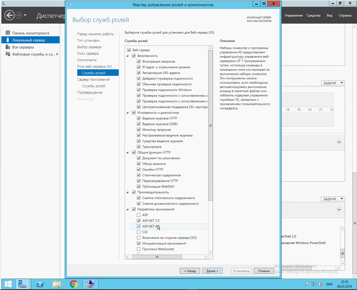Image resolution: width=357 pixels, height=290 pixels.
Task: Collapse the Производительность tree node
Action: tap(128, 192)
